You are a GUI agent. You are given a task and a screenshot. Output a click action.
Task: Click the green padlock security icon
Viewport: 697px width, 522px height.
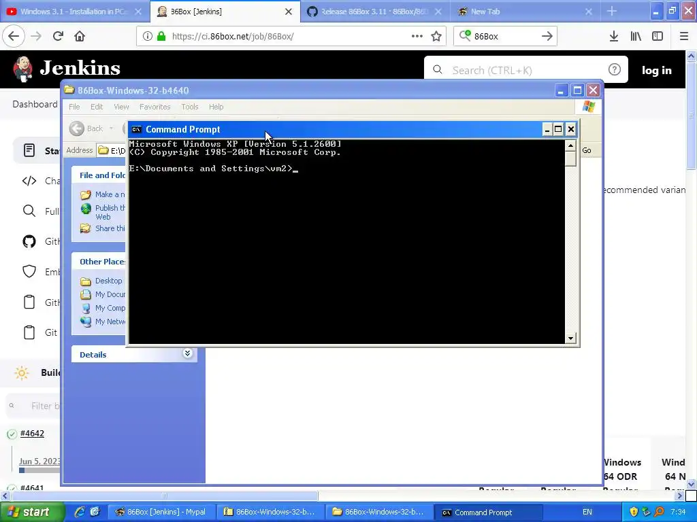point(161,36)
